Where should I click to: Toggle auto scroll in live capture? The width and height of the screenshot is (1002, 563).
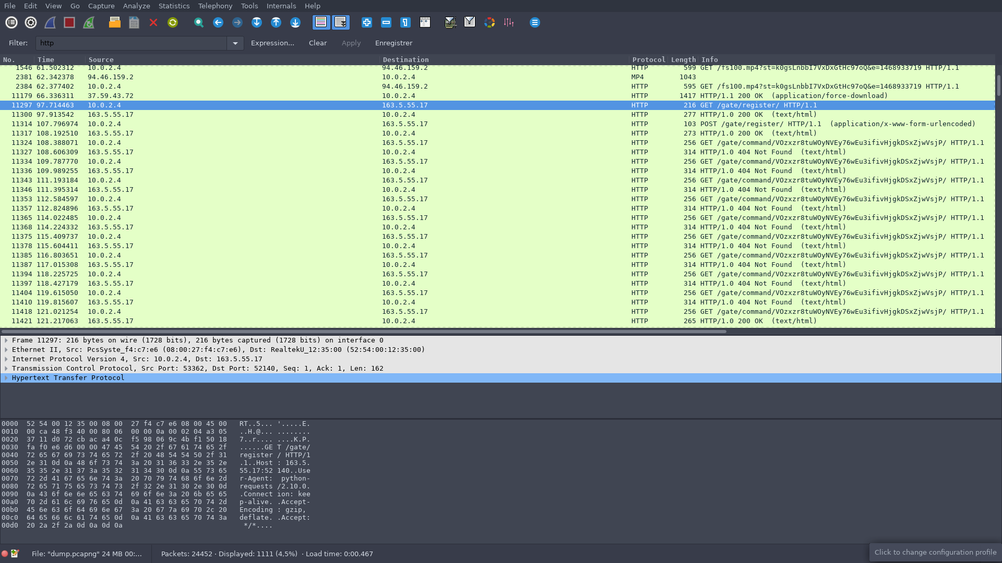(x=340, y=22)
